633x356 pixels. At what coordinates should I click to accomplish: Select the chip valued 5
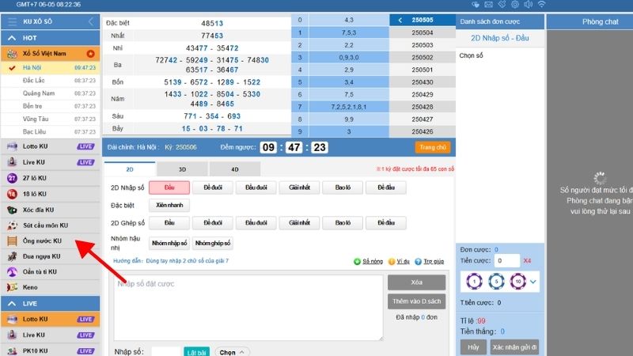495,281
